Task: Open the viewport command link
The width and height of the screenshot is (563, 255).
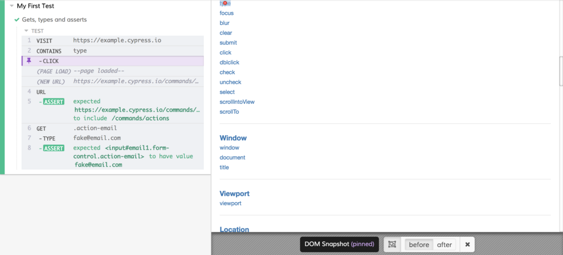Action: [230, 203]
